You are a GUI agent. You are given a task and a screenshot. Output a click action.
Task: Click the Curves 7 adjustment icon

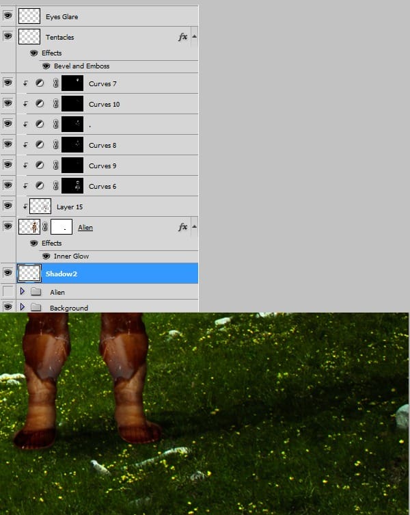click(40, 83)
